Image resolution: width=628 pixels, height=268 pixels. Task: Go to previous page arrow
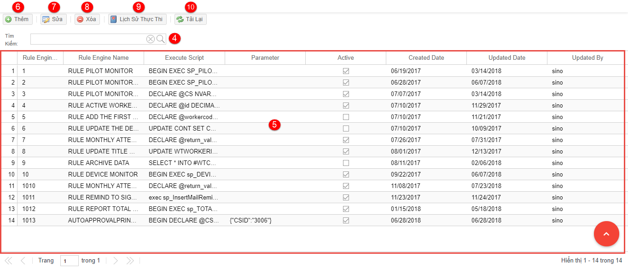(23, 261)
